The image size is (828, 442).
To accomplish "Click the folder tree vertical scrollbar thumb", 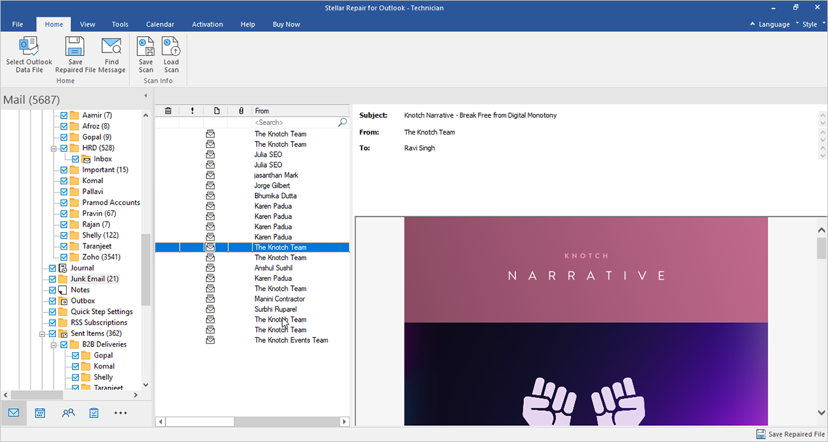I will coord(146,269).
